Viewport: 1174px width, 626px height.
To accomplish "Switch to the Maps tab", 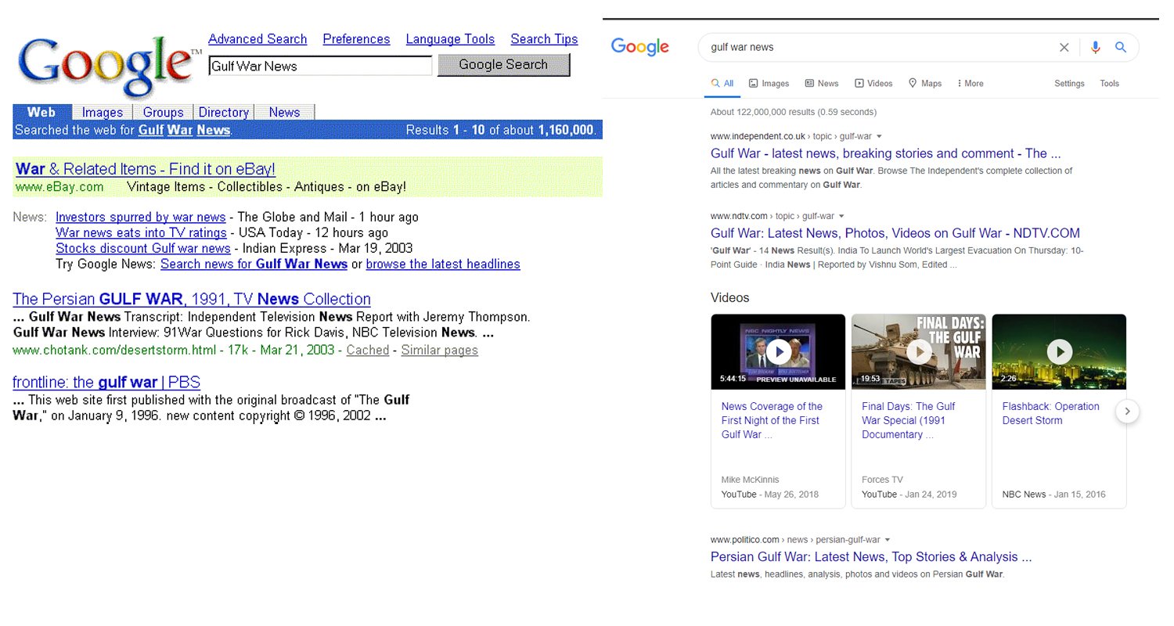I will [x=925, y=84].
